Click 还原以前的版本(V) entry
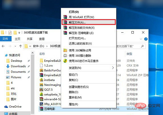 click(89, 43)
